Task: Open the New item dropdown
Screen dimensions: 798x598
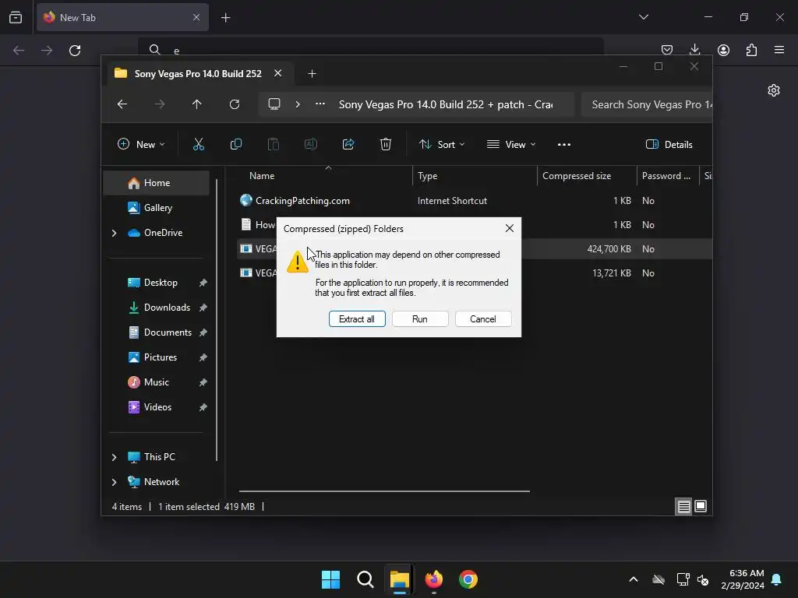Action: pyautogui.click(x=141, y=144)
